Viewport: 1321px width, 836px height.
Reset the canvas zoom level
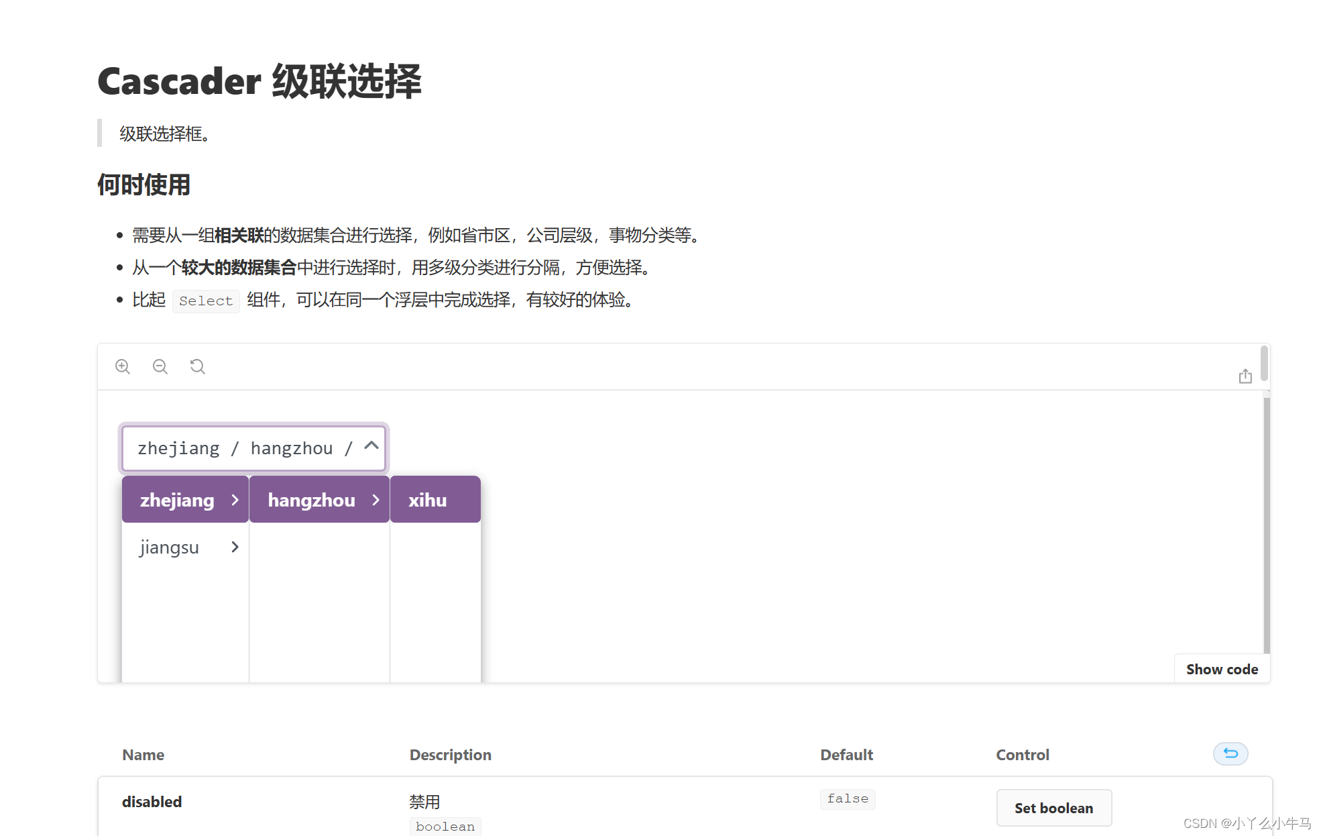198,366
